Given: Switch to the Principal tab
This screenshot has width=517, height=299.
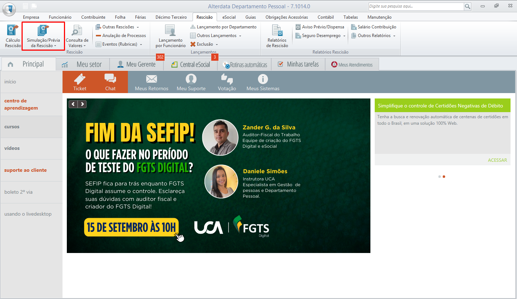Looking at the screenshot, I should click(x=29, y=64).
